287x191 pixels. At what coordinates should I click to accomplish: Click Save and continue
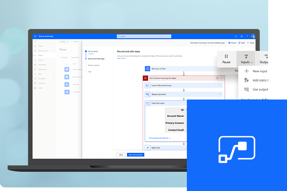pyautogui.click(x=135, y=155)
